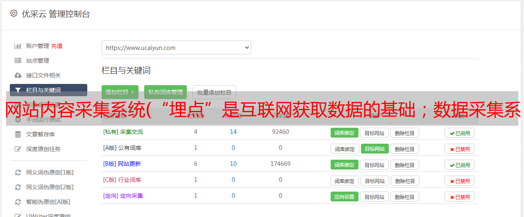The width and height of the screenshot is (524, 217).
Task: Toggle 已启用 status of 网站更新 row
Action: [460, 165]
